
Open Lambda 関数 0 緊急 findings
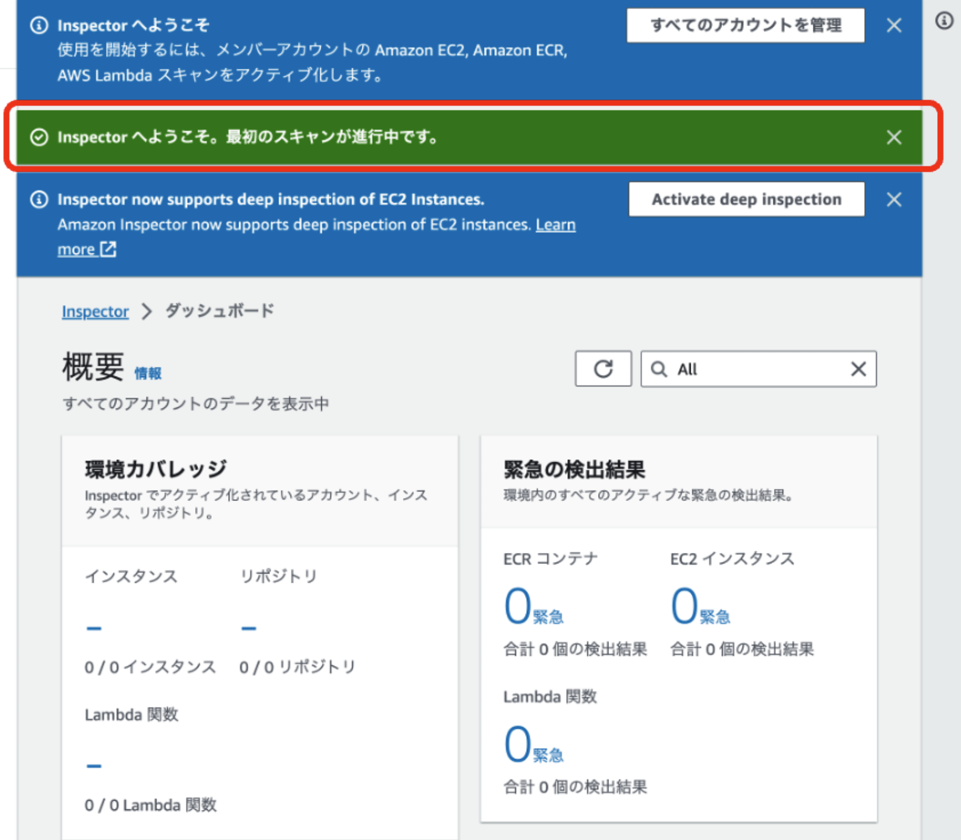[533, 744]
